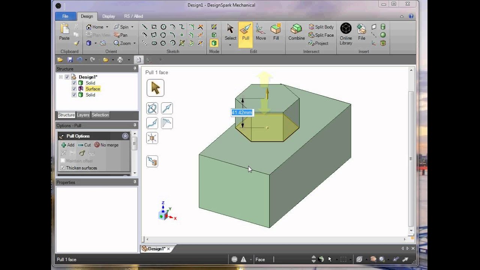Click the Up To tool guide icon
The image size is (480, 270).
pyautogui.click(x=152, y=161)
